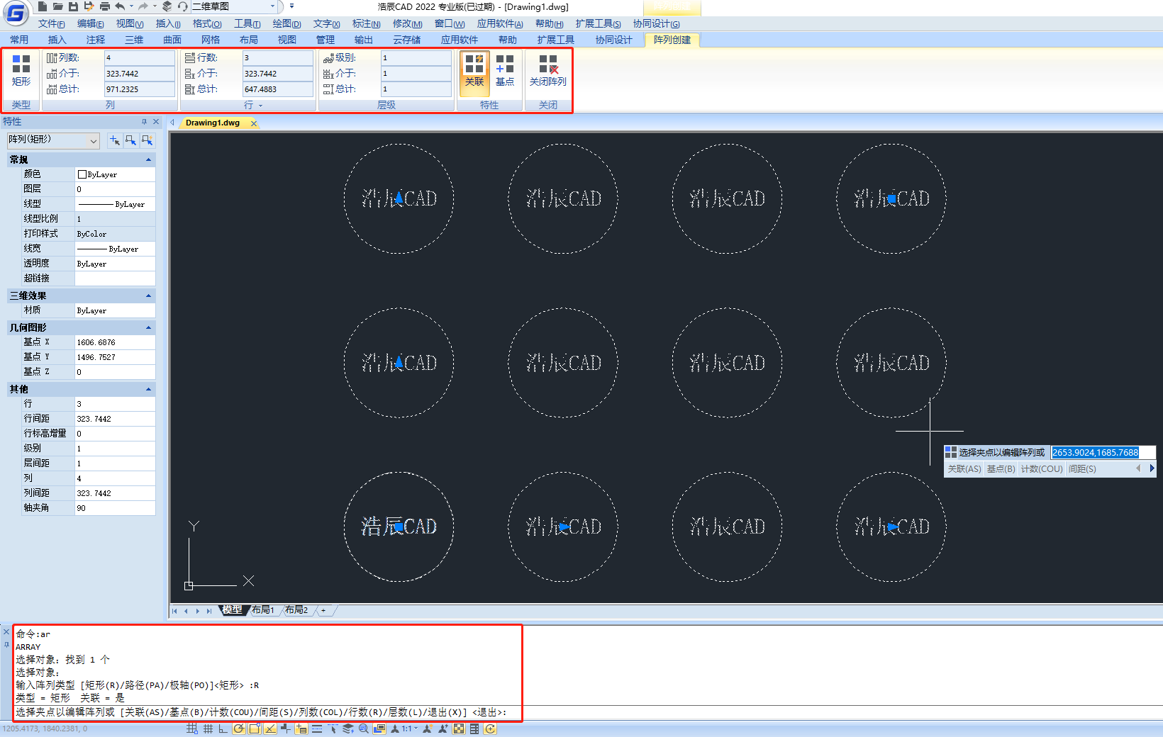The width and height of the screenshot is (1163, 737).
Task: Expand the quick access toolbar customize arrow
Action: tap(291, 6)
